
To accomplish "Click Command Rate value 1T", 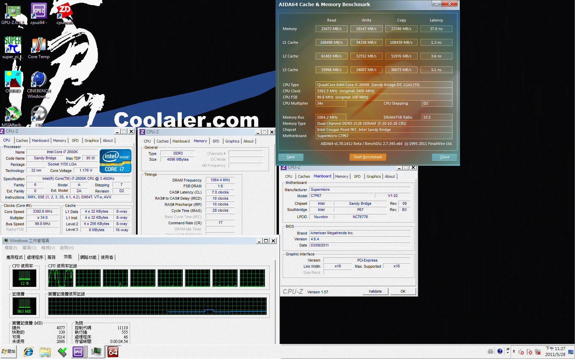I will [220, 223].
